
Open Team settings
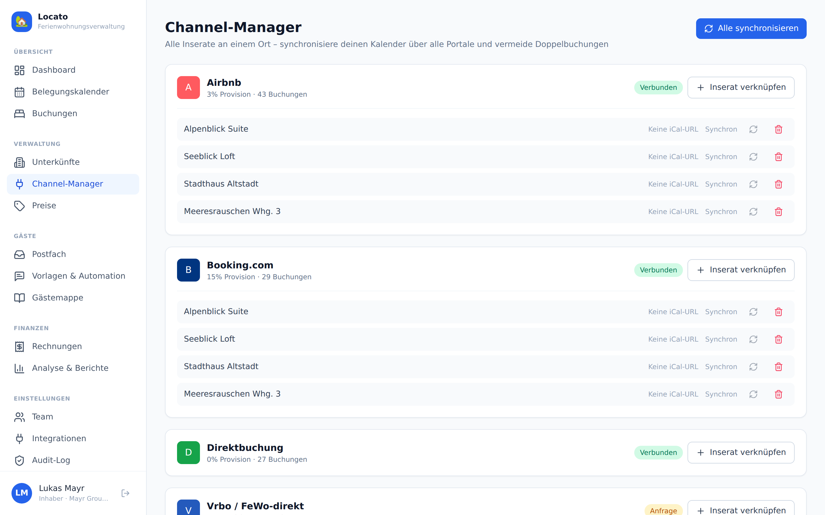(x=73, y=417)
